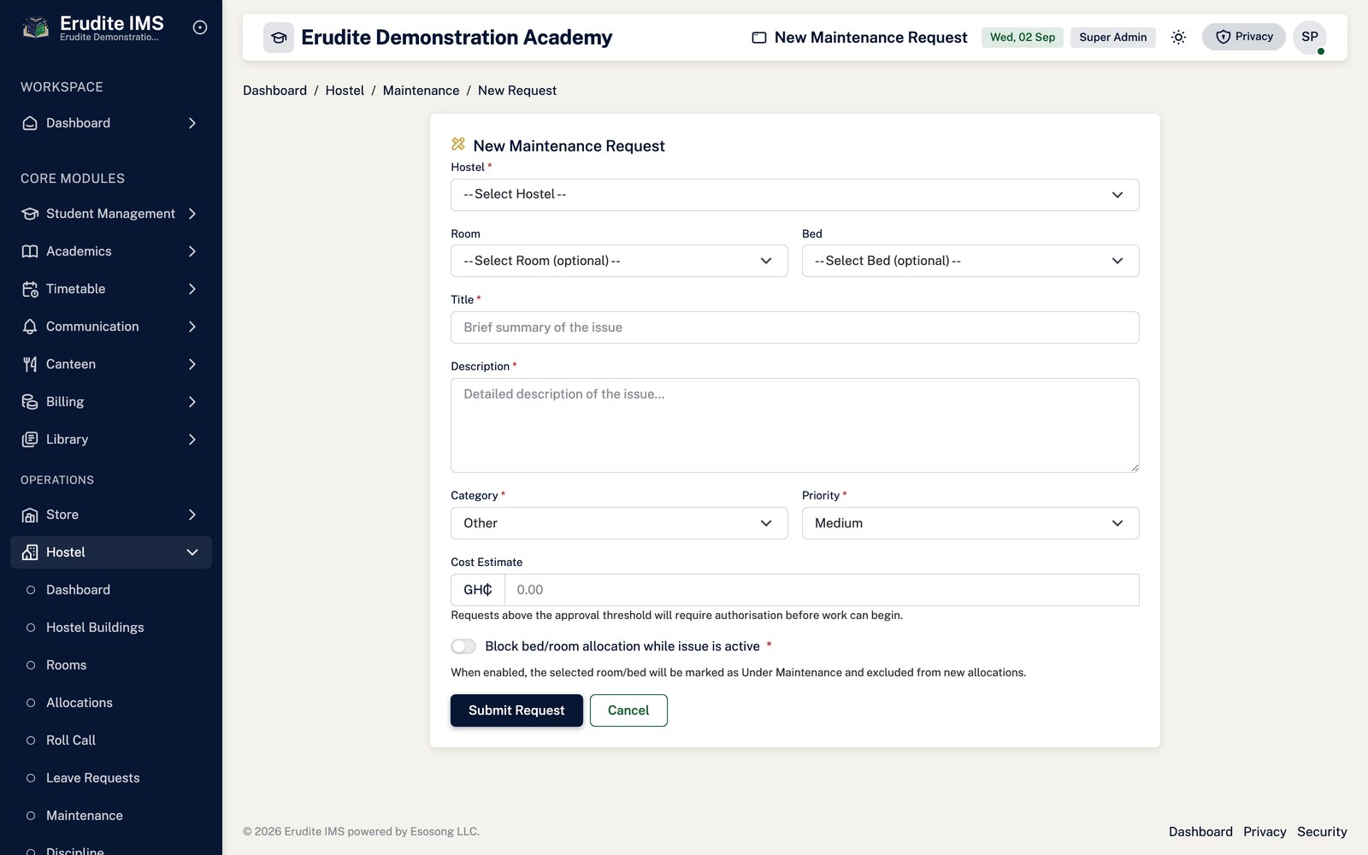
Task: Click the Erudite IMS logo icon
Action: [x=35, y=27]
